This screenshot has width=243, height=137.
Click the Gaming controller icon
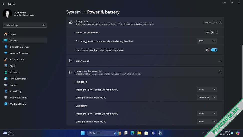(x=6, y=85)
